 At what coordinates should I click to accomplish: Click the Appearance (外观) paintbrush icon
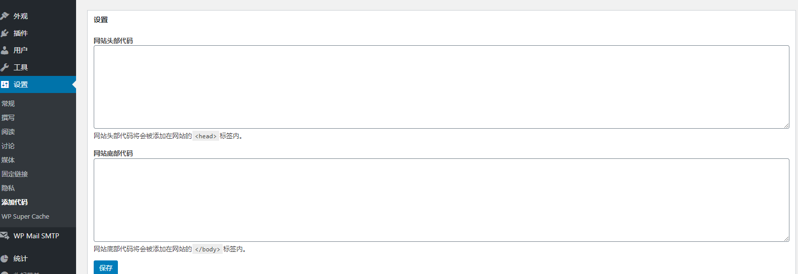[x=5, y=16]
